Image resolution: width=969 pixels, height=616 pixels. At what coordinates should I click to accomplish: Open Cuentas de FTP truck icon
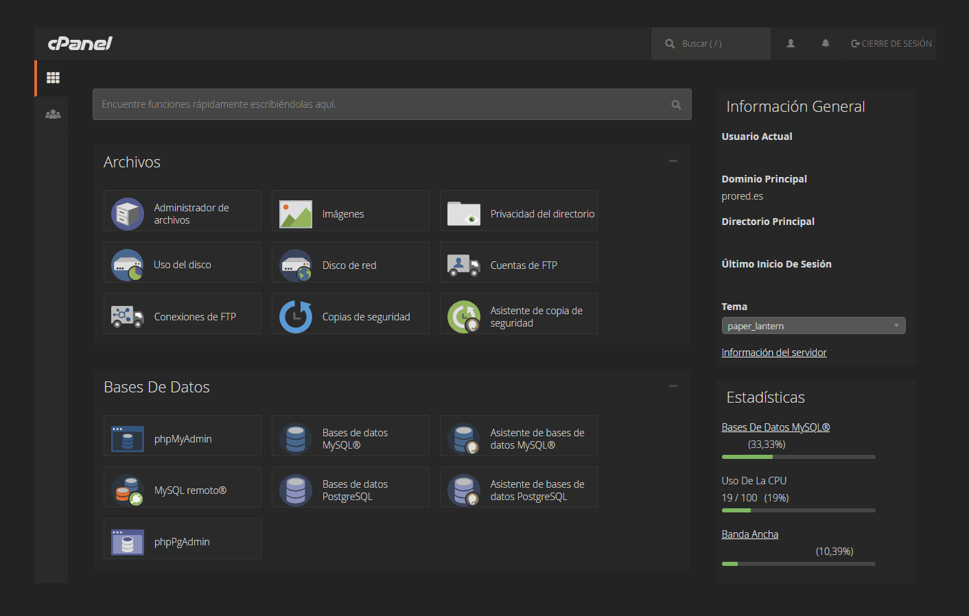pyautogui.click(x=464, y=265)
